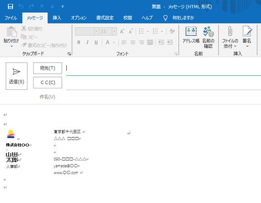Click the increase font size icon
This screenshot has width=261, height=203.
click(x=122, y=31)
